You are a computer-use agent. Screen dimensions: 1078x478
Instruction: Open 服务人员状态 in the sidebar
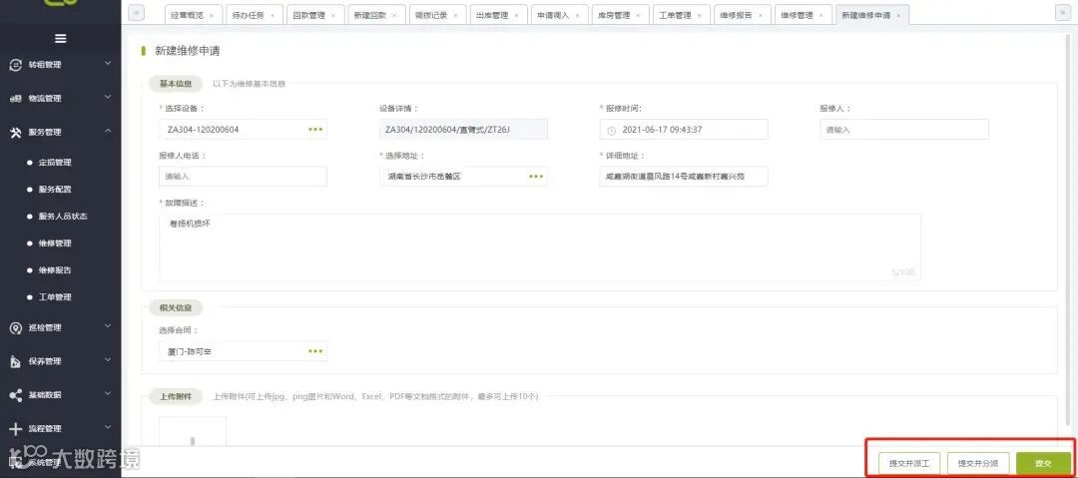(x=63, y=216)
